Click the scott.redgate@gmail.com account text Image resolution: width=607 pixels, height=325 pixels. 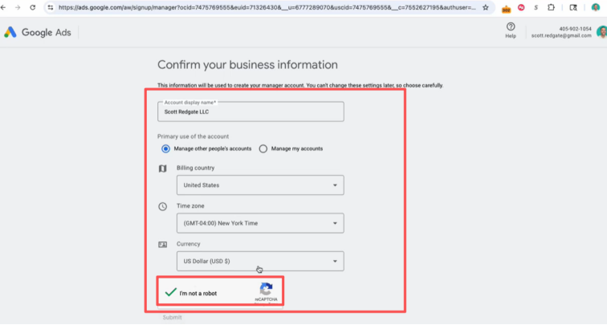(x=561, y=35)
